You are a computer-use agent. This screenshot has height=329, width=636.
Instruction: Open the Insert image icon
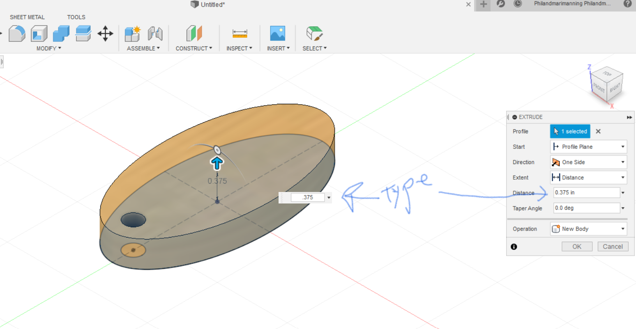pos(277,34)
